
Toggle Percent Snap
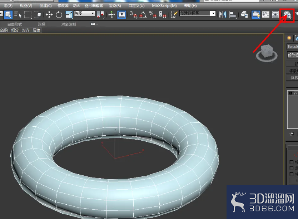click(153, 15)
